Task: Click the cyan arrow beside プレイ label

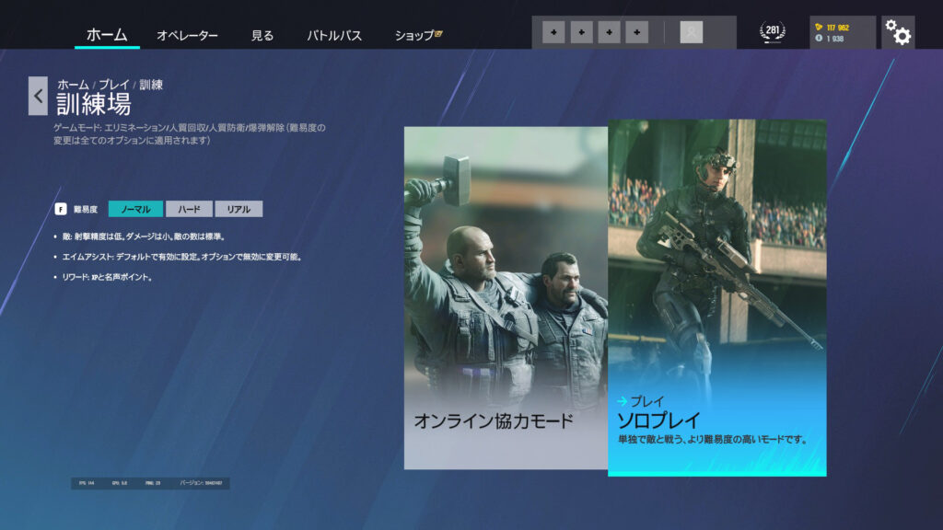Action: tap(622, 401)
